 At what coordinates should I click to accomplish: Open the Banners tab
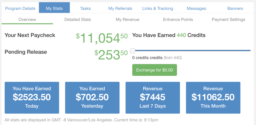235,8
